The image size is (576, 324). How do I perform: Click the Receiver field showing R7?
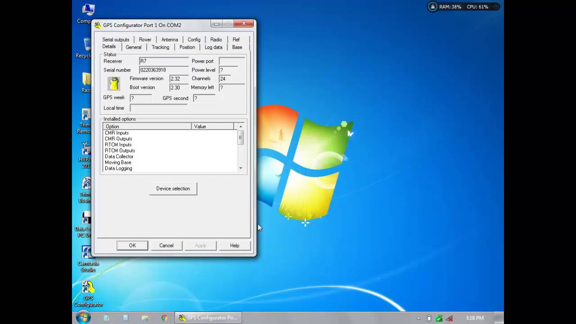(164, 61)
